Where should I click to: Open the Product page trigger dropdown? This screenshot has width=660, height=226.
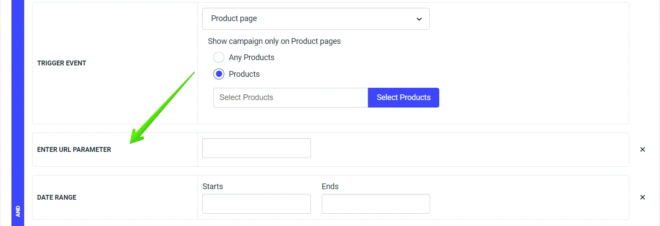[x=315, y=19]
